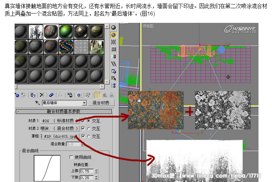272x182 pixels.
Task: Select the 交互 radio for 罩框
Action: coord(89,136)
